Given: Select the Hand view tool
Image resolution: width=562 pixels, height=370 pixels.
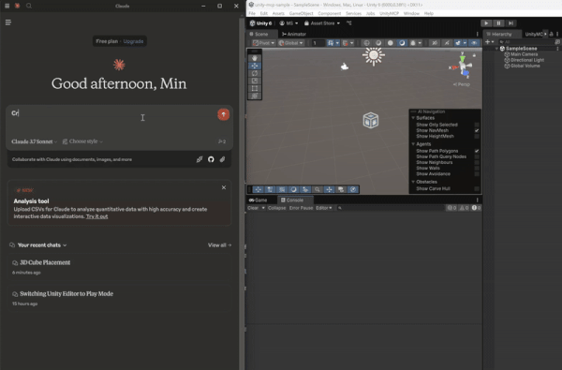Looking at the screenshot, I should pos(255,58).
